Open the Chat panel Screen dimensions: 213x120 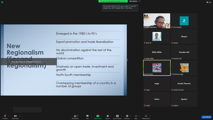(x=87, y=117)
